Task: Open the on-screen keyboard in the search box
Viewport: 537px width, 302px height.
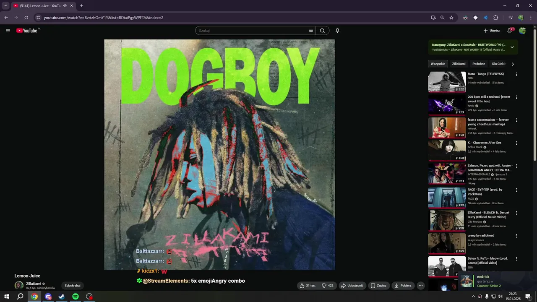Action: (311, 31)
